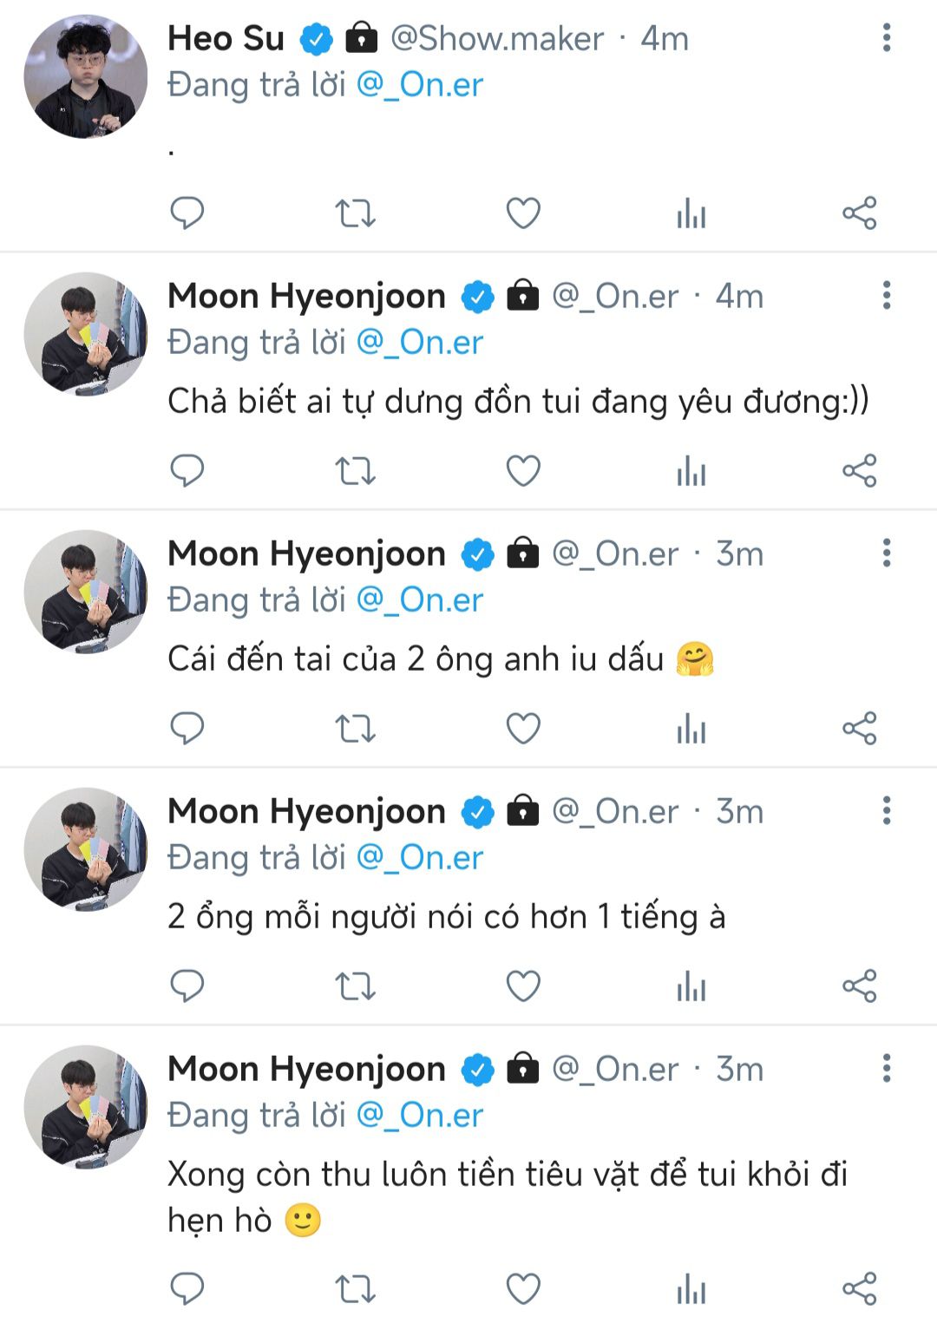Reply to Heo Su's tweet
This screenshot has width=937, height=1323.
coord(187,213)
